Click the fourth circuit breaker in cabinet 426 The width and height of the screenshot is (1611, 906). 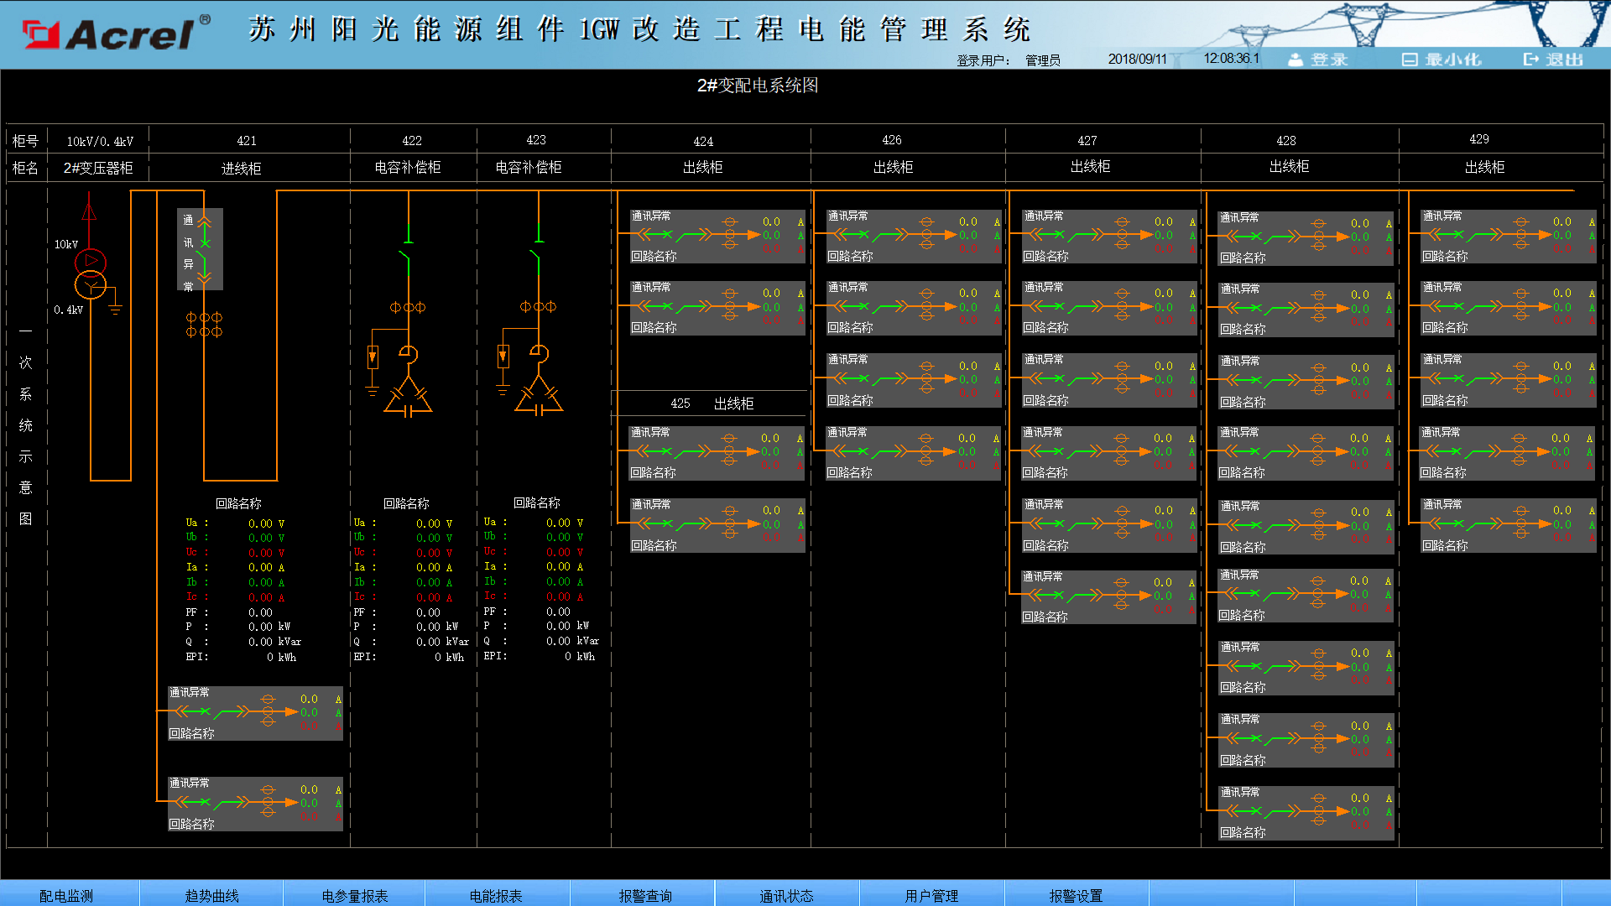913,452
